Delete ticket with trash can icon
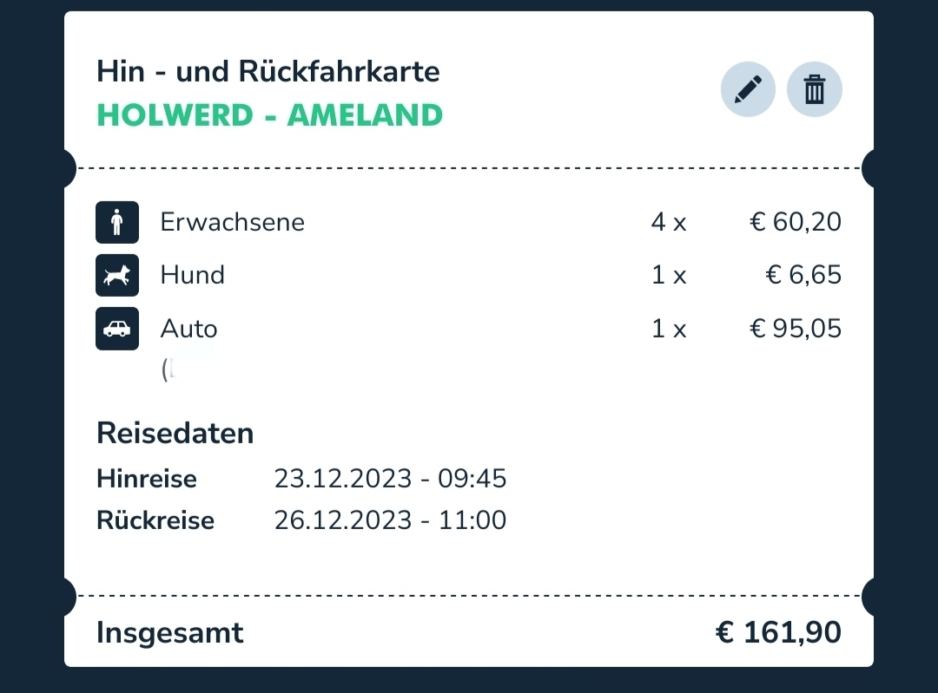 coord(814,89)
